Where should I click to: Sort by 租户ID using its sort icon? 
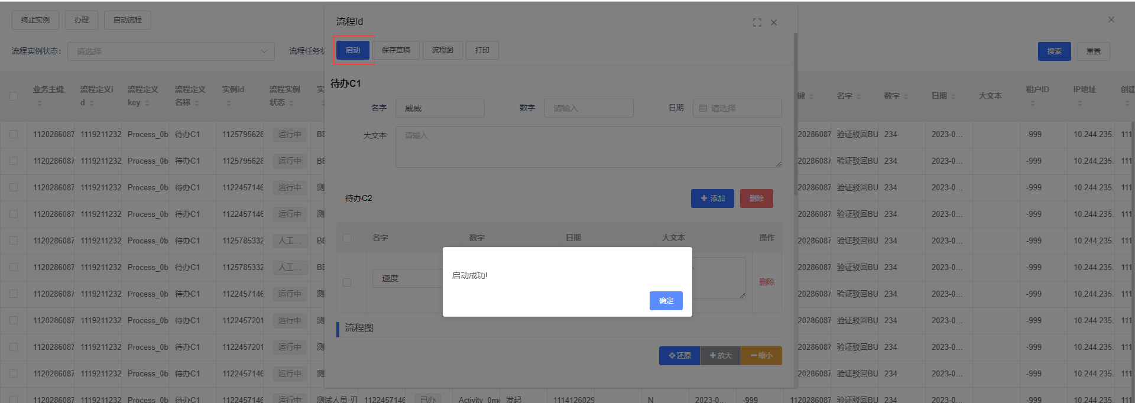1033,103
